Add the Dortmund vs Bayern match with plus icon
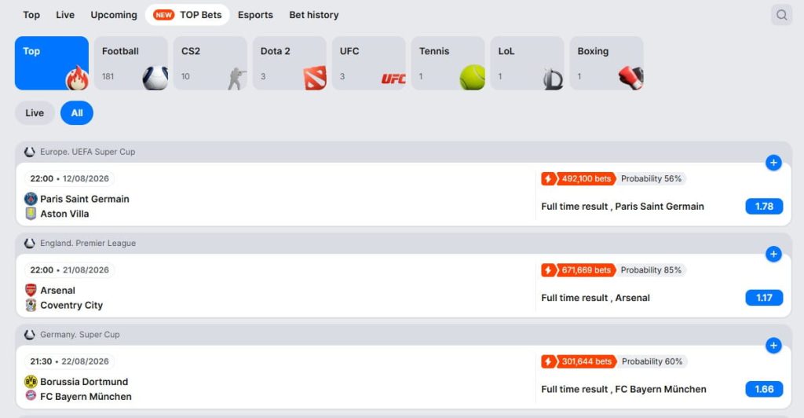This screenshot has width=804, height=418. [773, 345]
